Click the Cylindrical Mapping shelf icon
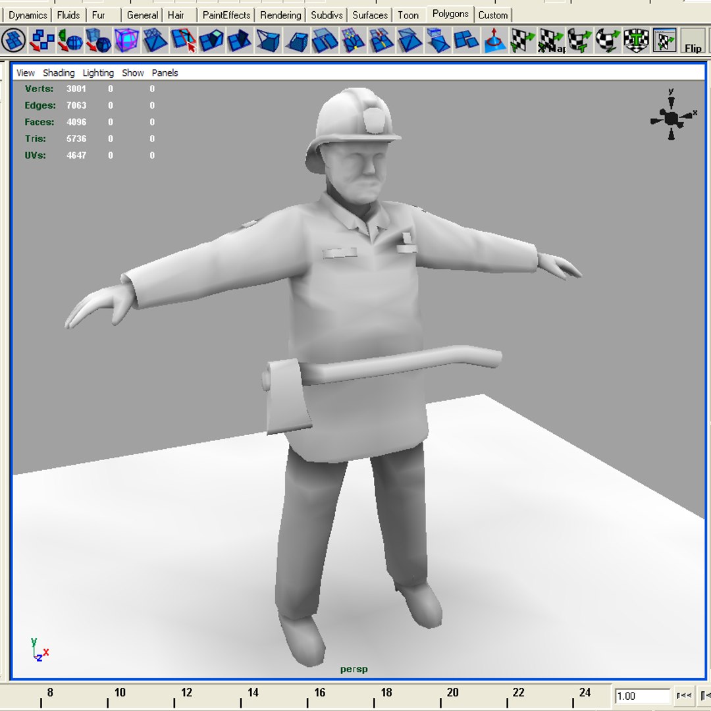This screenshot has height=711, width=711. pos(579,40)
